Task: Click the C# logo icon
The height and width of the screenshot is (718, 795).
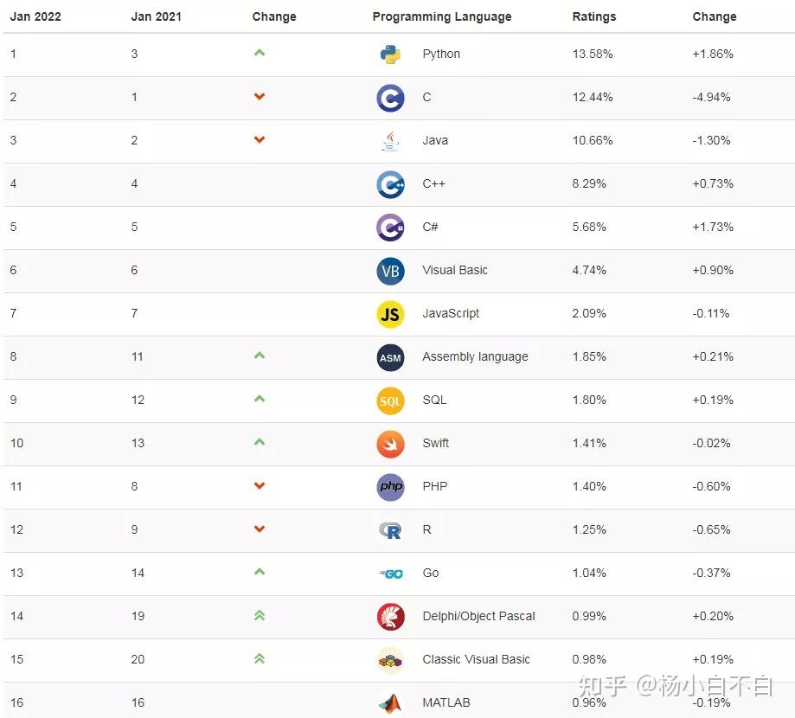Action: [390, 228]
